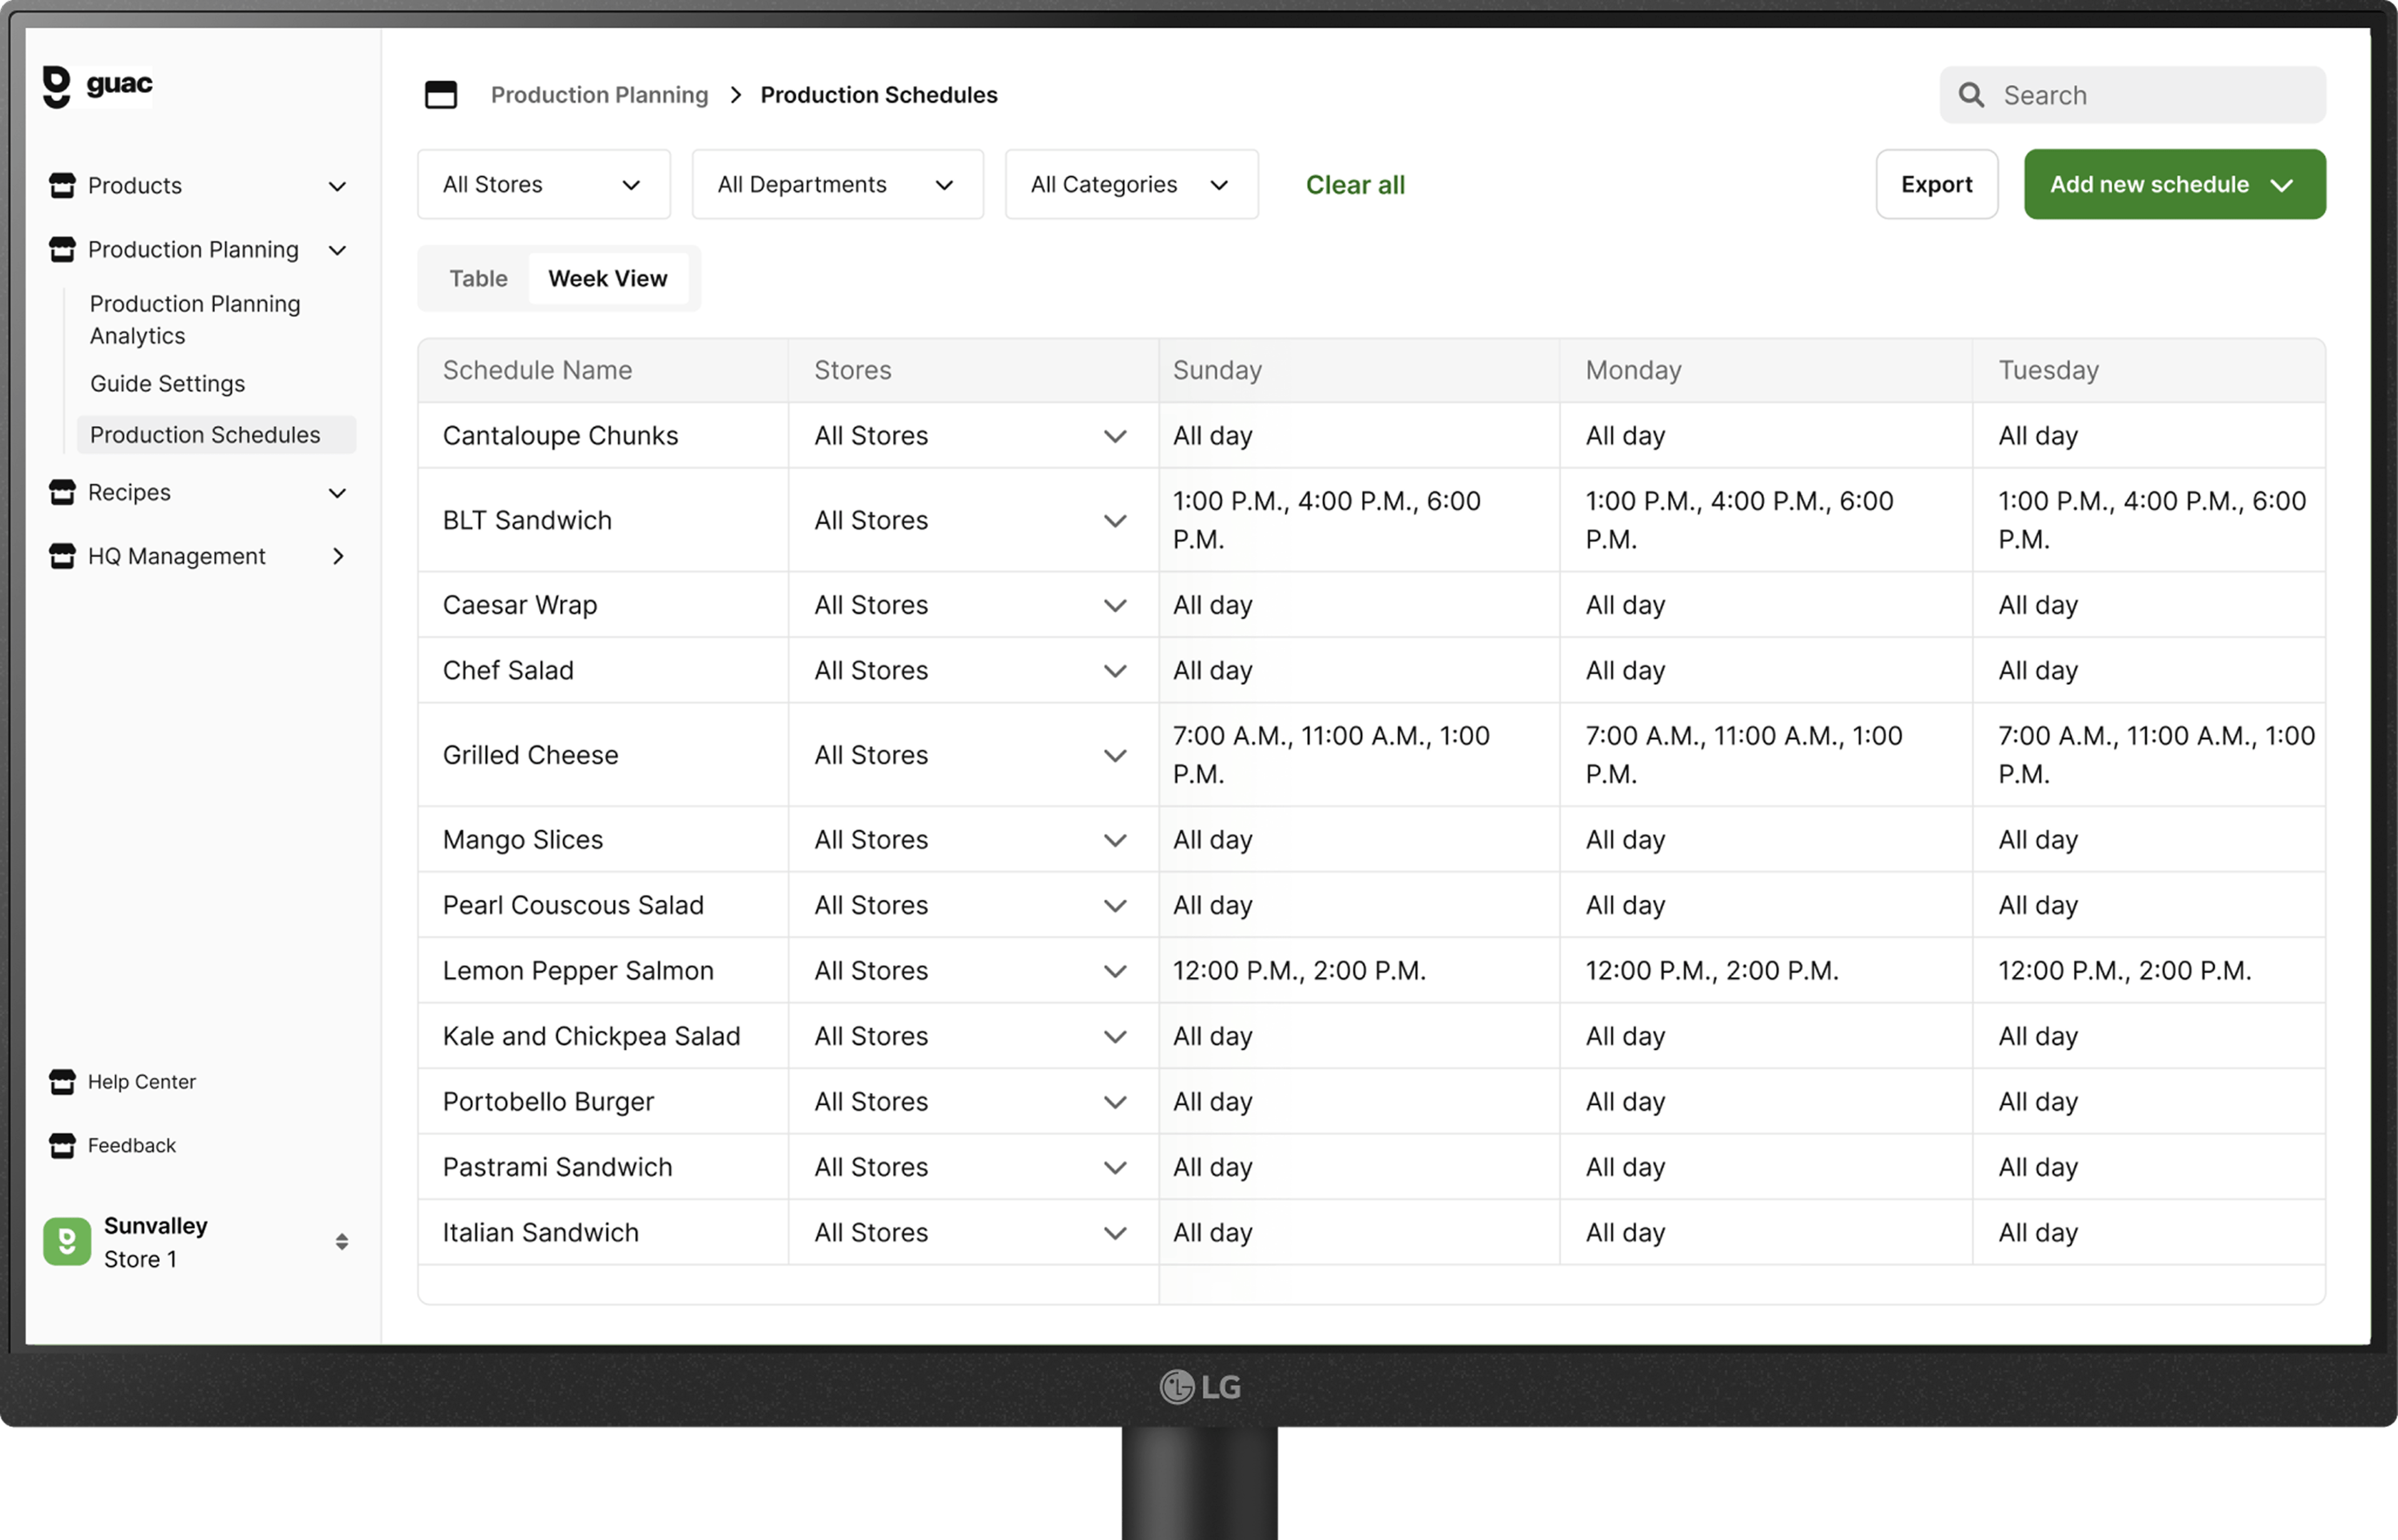The width and height of the screenshot is (2398, 1540).
Task: Click the Export button
Action: (x=1936, y=184)
